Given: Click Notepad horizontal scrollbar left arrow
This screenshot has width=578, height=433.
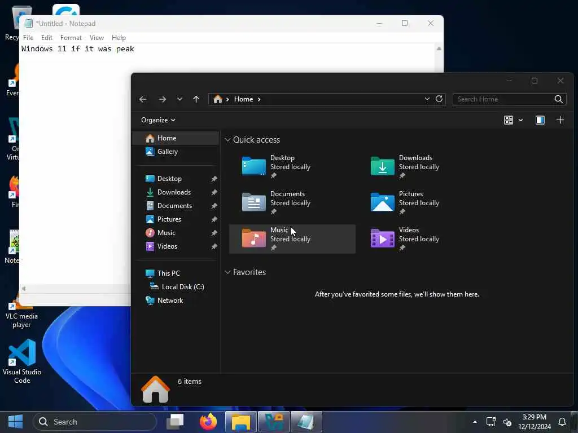Looking at the screenshot, I should [x=24, y=289].
